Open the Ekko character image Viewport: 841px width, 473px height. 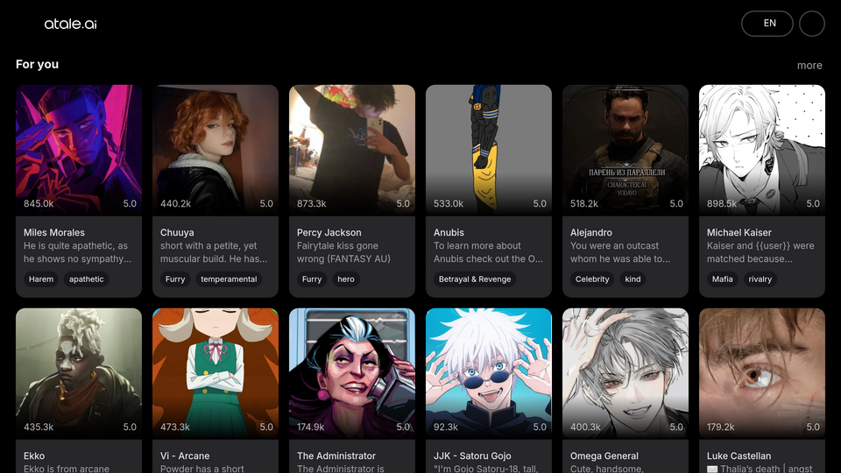[x=79, y=373]
